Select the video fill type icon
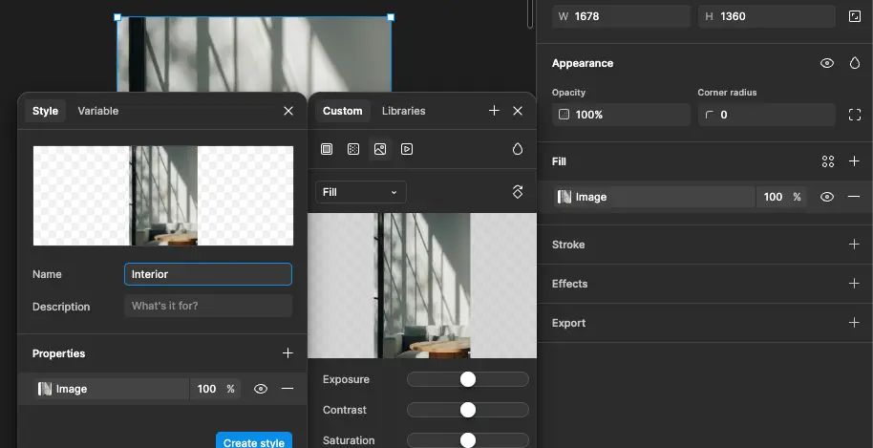 (x=407, y=149)
